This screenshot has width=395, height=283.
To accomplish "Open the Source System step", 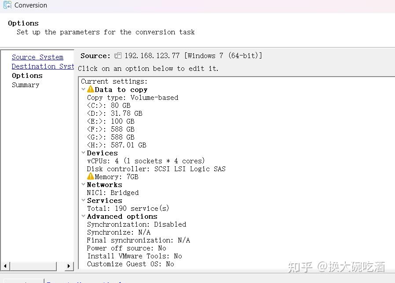I will click(x=37, y=57).
